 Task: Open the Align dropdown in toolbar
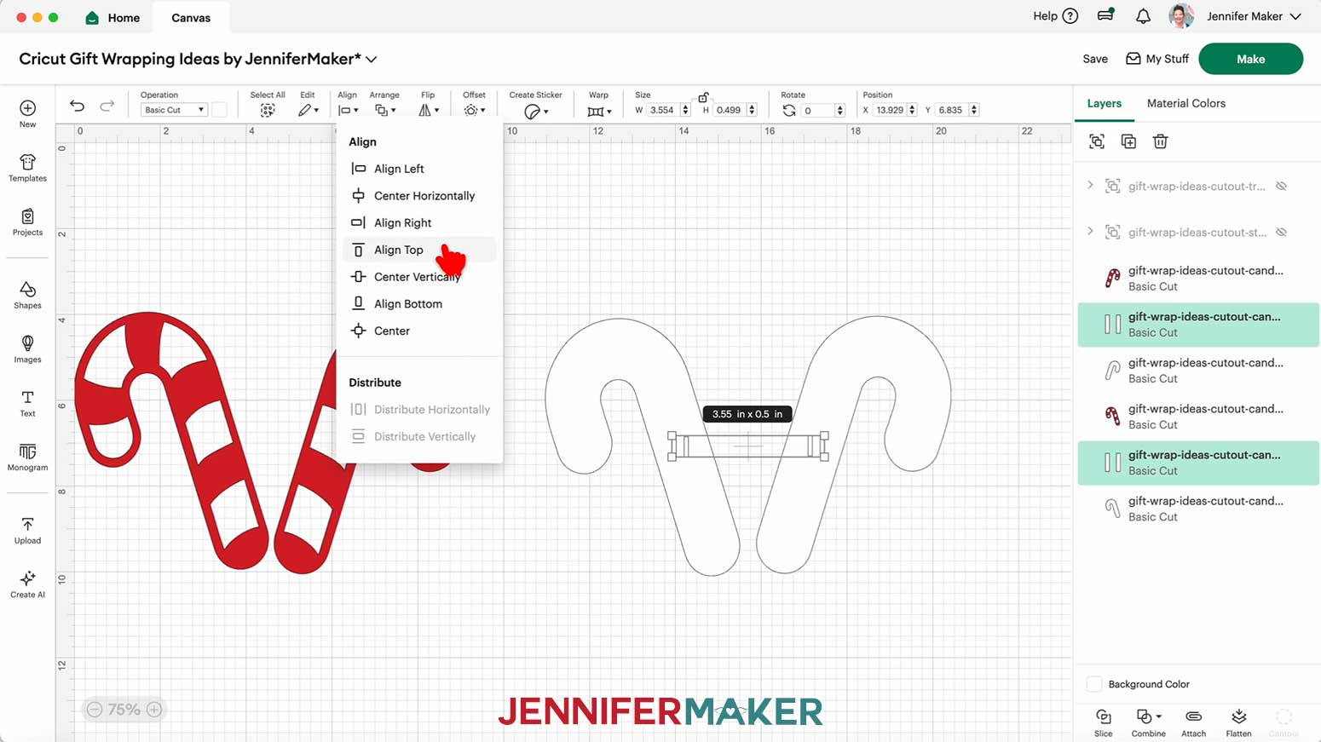point(348,110)
